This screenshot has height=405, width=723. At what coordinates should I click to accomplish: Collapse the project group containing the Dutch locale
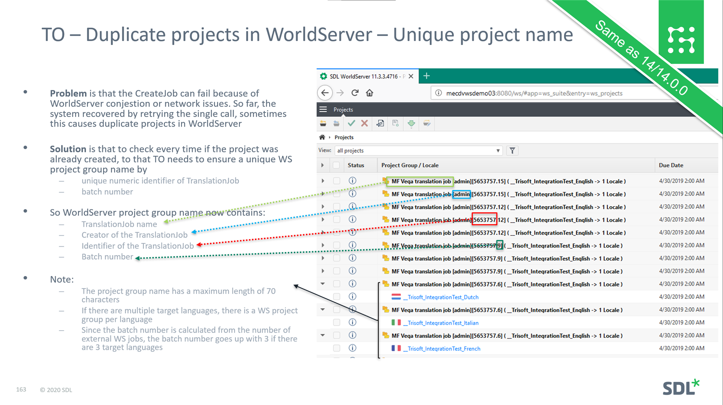point(323,284)
